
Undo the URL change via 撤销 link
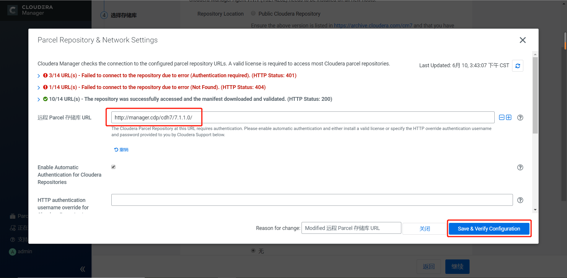point(121,150)
